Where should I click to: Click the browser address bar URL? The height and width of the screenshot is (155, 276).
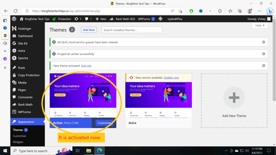[x=66, y=11]
